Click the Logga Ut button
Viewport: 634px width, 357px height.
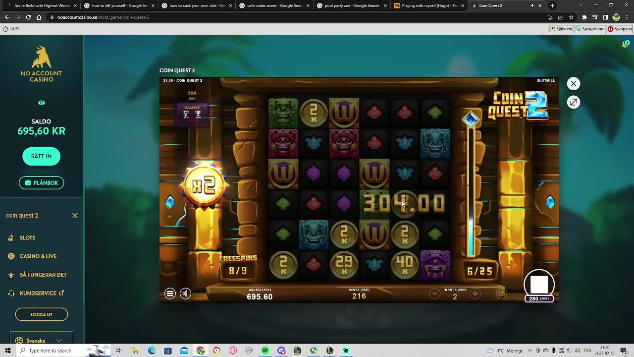(x=41, y=314)
